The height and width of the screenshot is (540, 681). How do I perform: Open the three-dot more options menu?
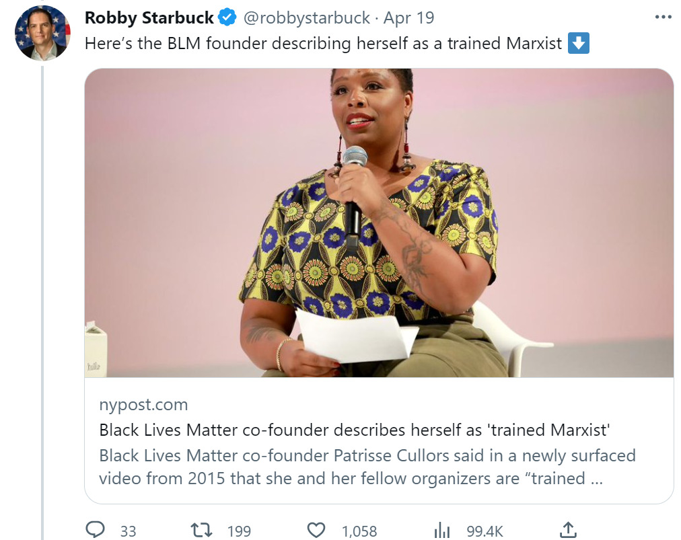point(663,17)
